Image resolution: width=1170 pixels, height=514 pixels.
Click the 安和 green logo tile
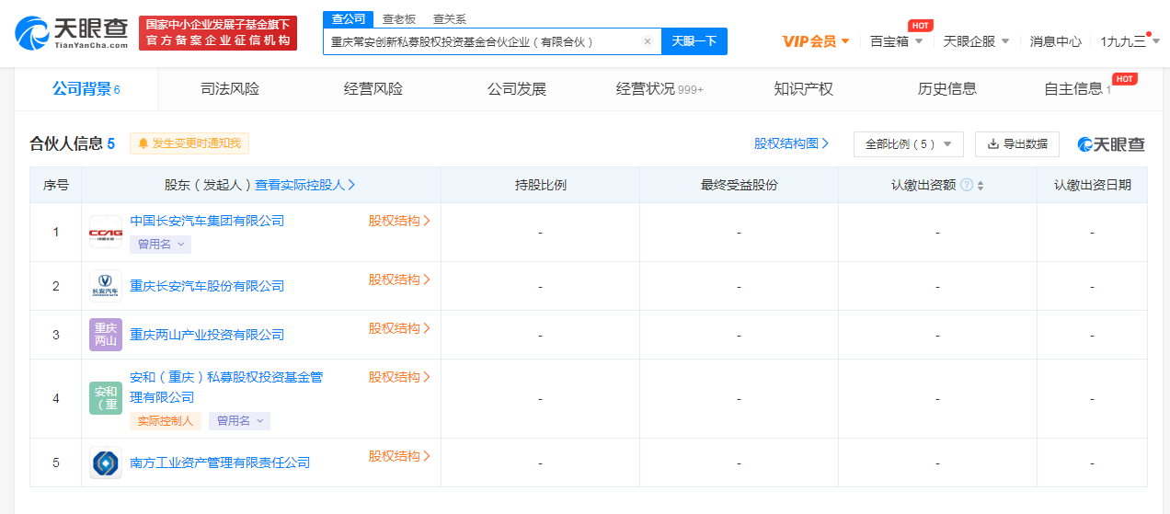tap(105, 398)
